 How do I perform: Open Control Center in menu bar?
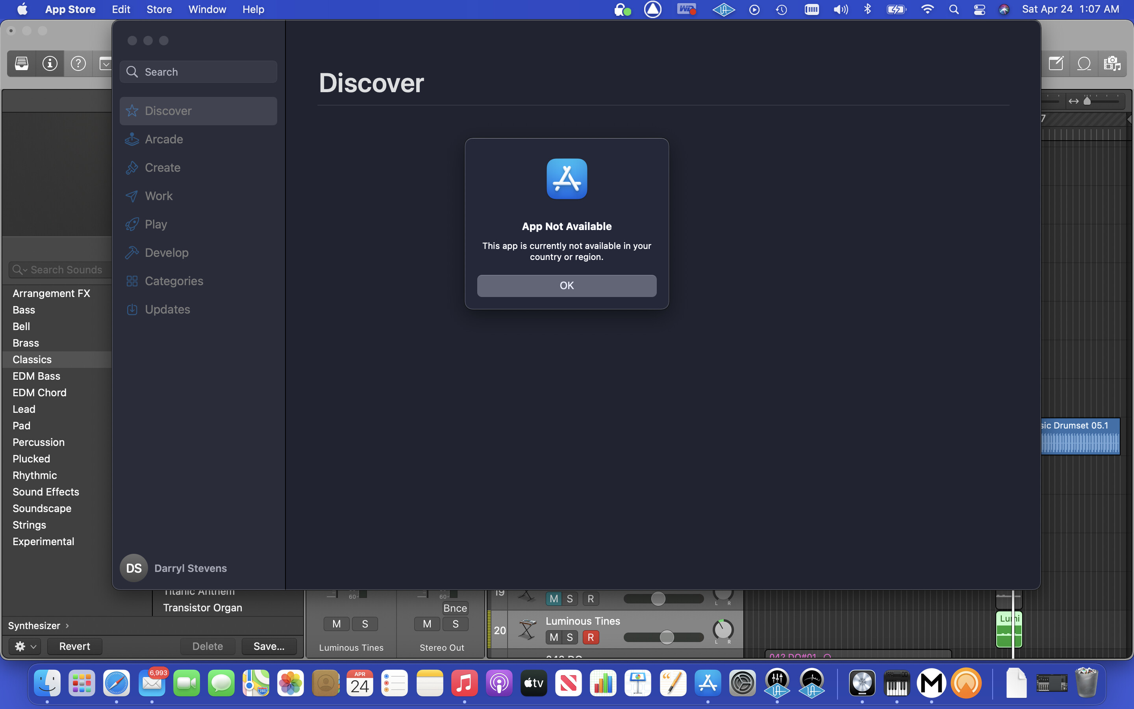click(x=979, y=9)
